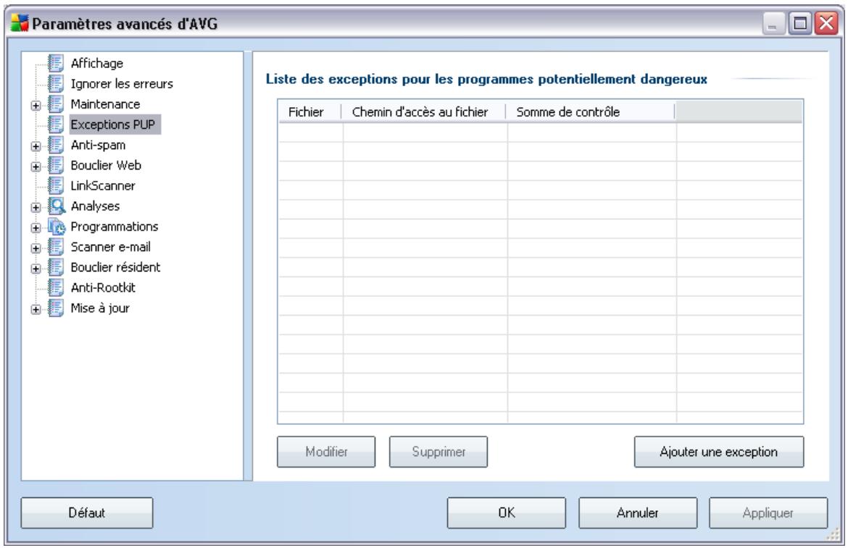Click the Scanner e-mail icon
Viewport: 848px width, 548px height.
click(x=56, y=248)
